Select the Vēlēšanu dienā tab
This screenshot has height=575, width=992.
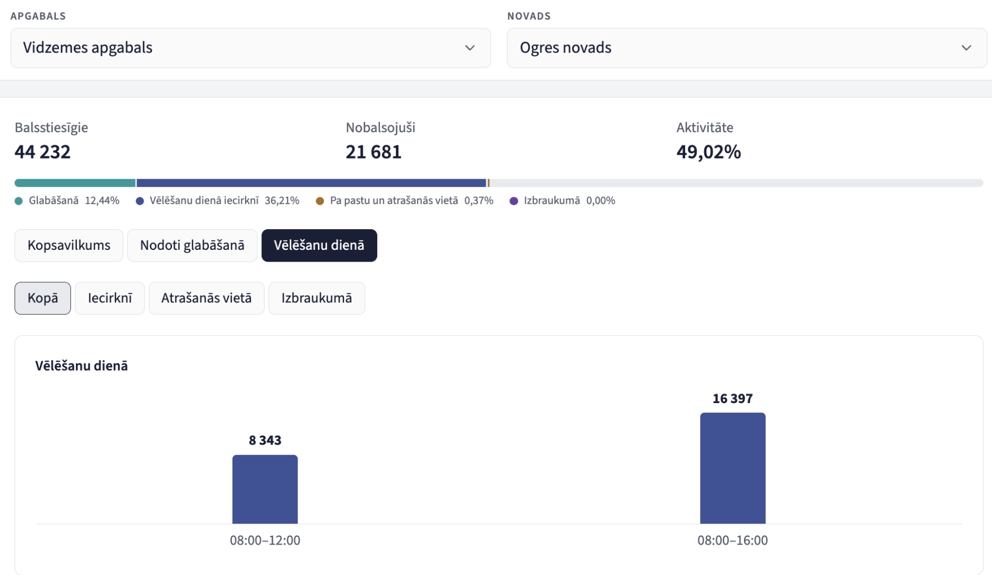point(319,245)
